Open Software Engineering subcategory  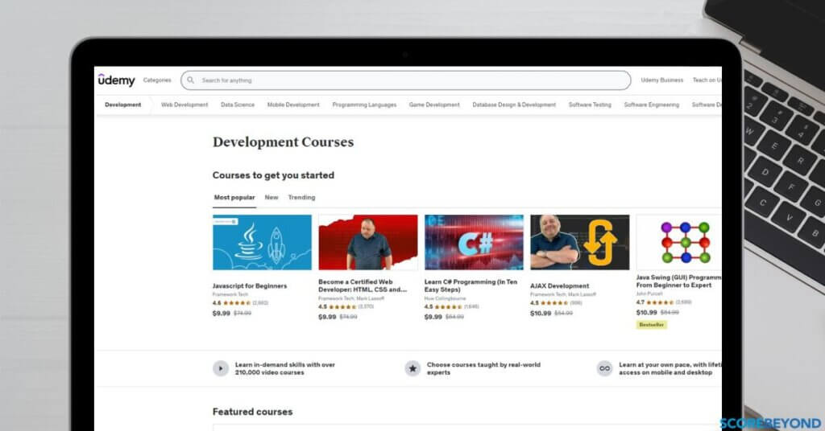[x=651, y=105]
